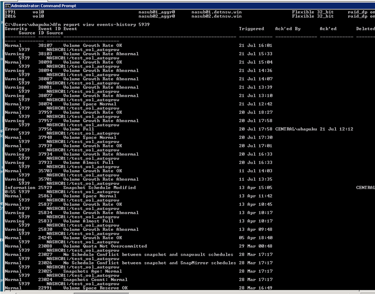This screenshot has height=294, width=375.
Task: Click event ID 38094
Action: [45, 70]
